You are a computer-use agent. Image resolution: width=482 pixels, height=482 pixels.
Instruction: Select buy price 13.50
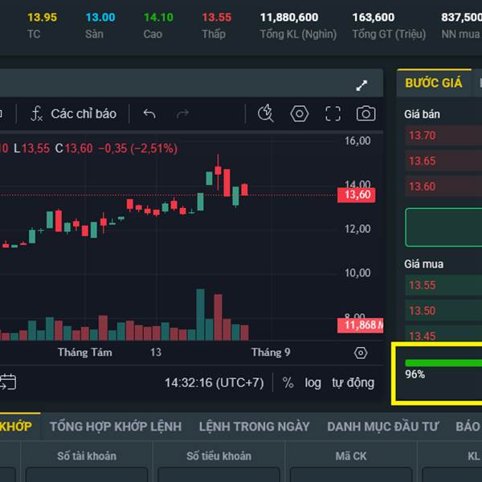[x=443, y=310]
